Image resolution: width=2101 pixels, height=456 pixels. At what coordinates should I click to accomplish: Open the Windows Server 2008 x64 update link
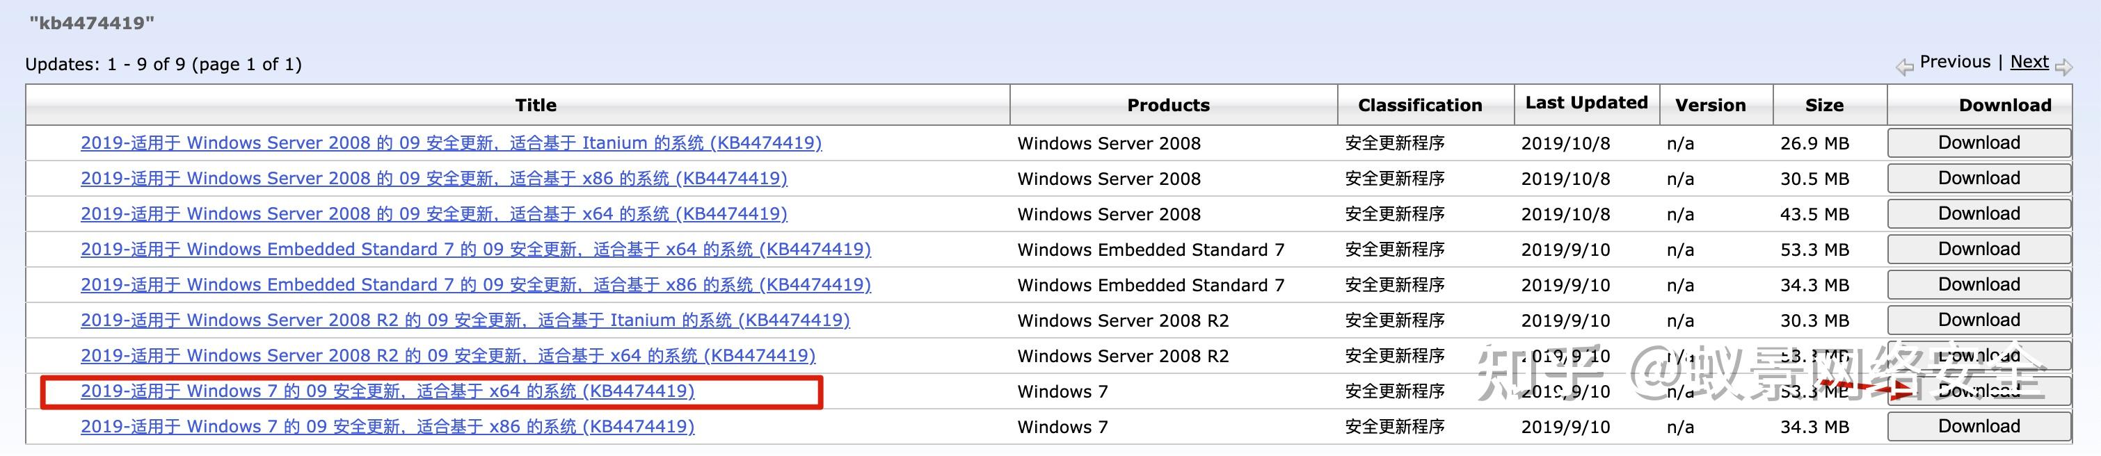click(434, 214)
